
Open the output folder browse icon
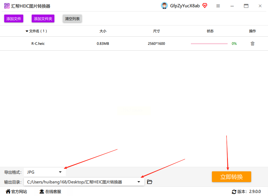149,182
